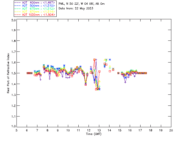Click the y-axis value 1.3
Screen dimensions: 176x141
click(x=13, y=95)
